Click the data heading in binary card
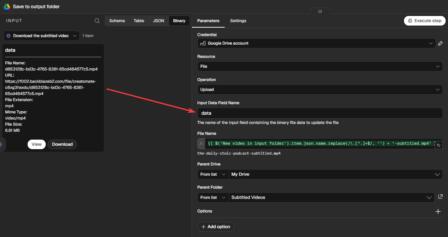This screenshot has width=448, height=237. pyautogui.click(x=10, y=50)
